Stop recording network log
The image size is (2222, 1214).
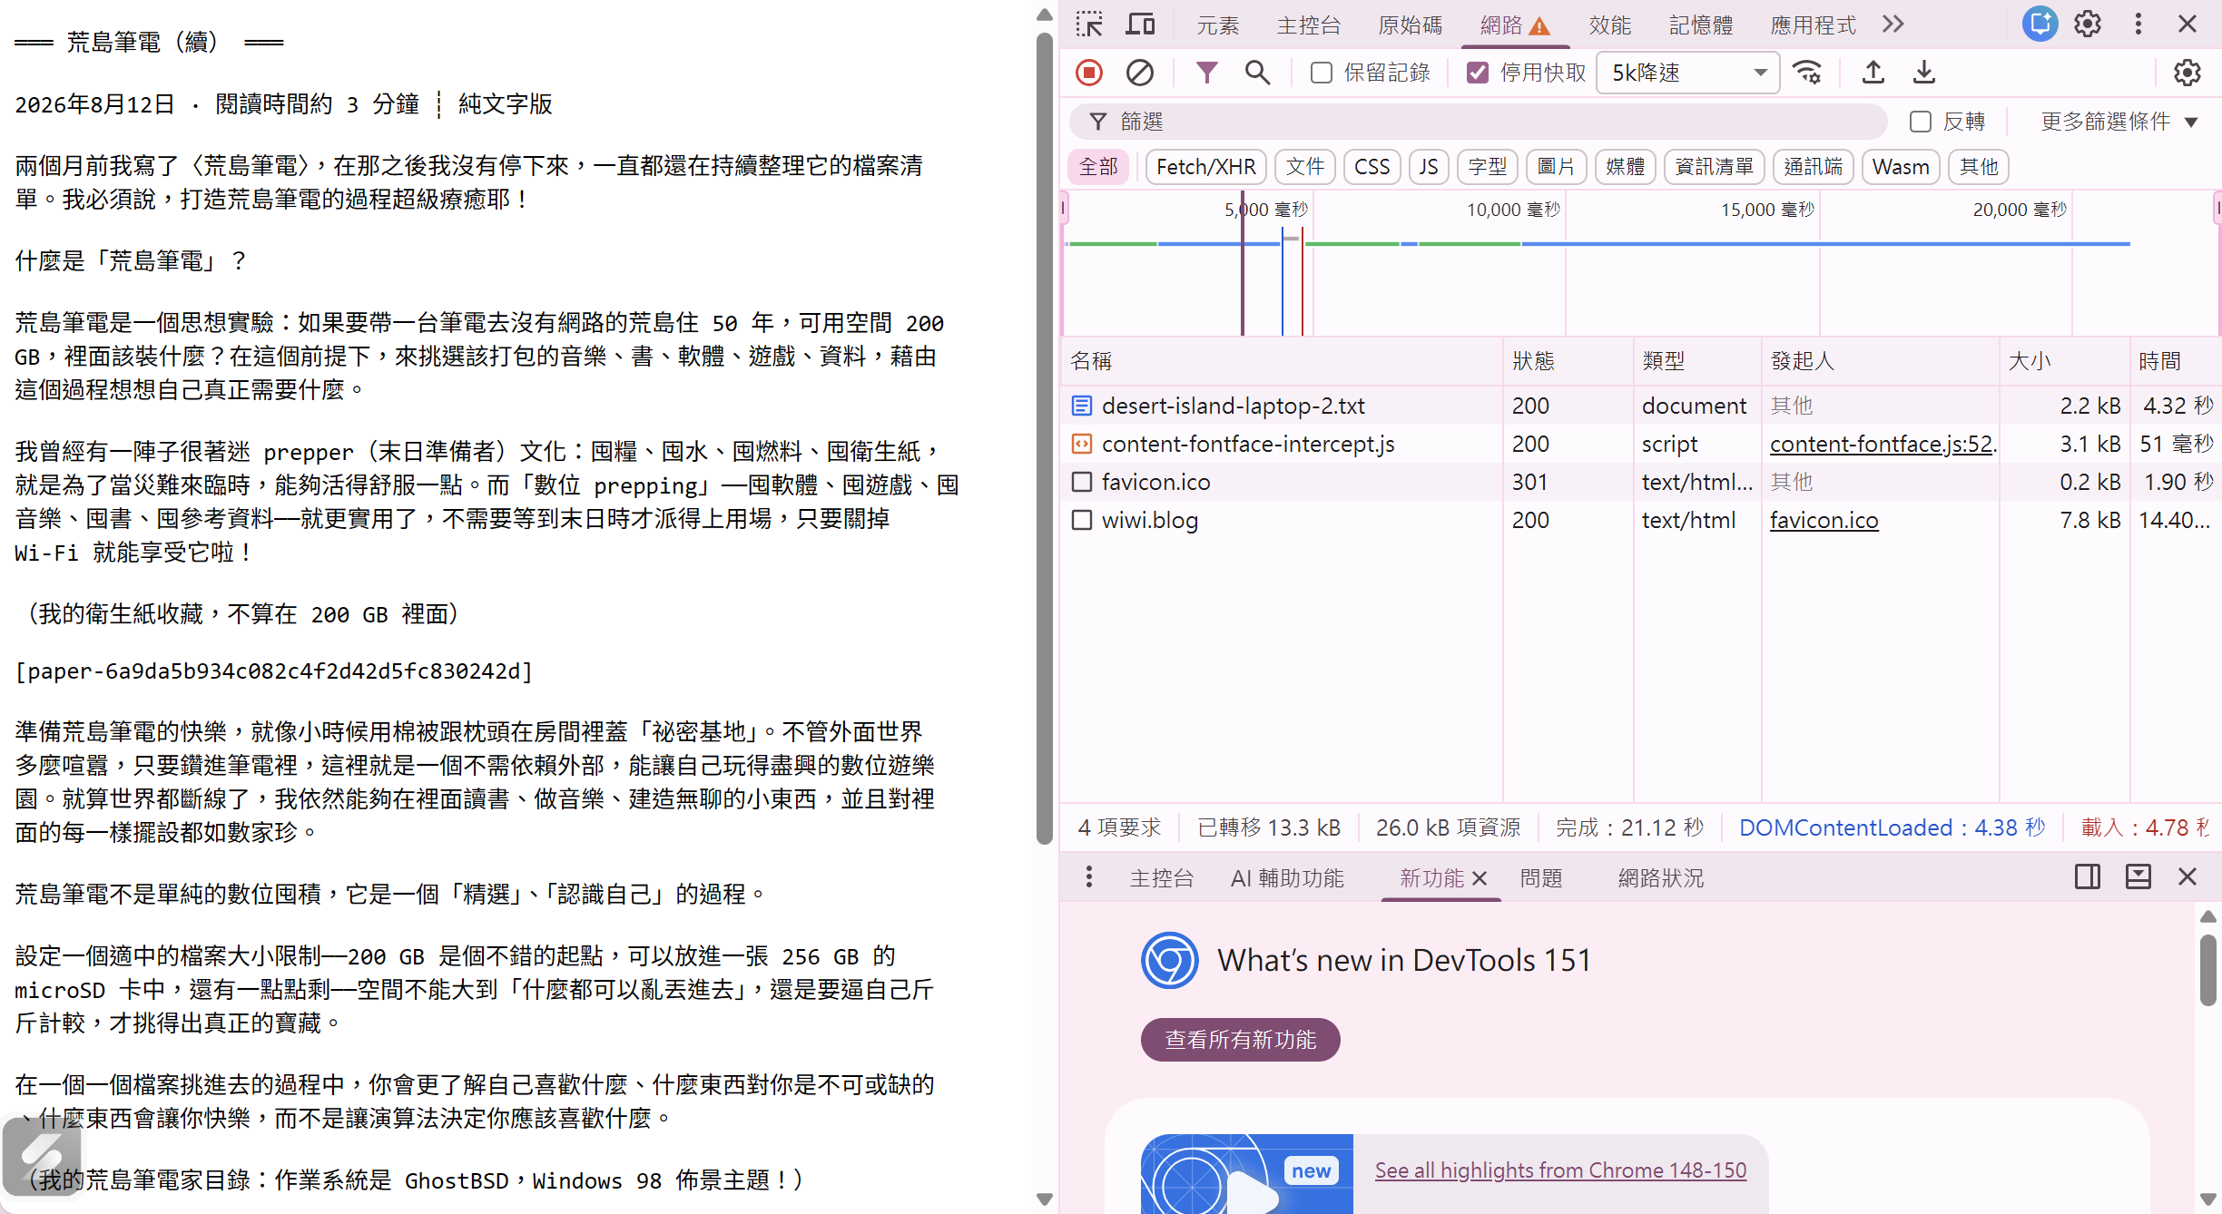point(1089,73)
